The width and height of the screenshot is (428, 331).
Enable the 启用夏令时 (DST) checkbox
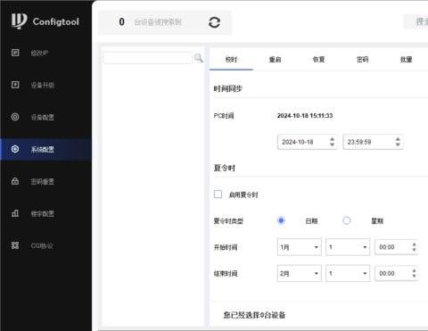point(218,194)
